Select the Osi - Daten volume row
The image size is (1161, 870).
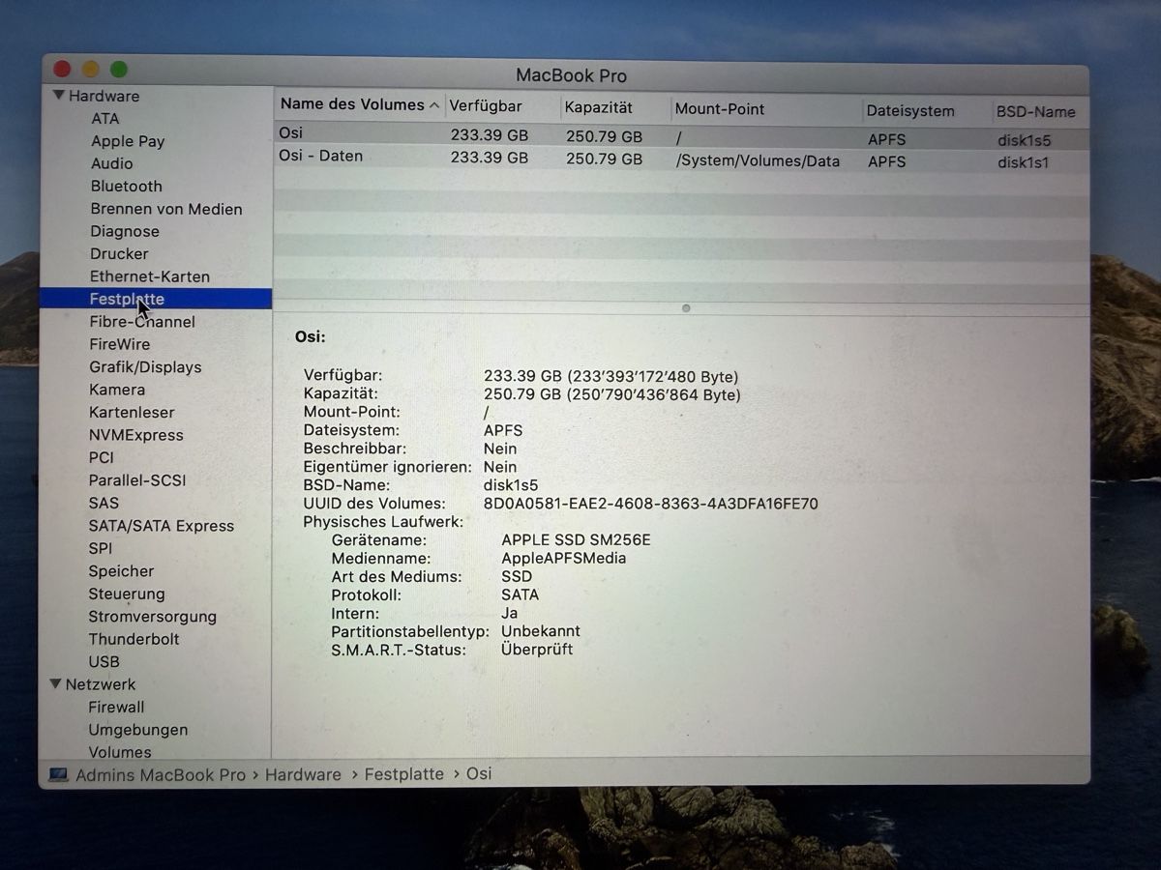681,159
